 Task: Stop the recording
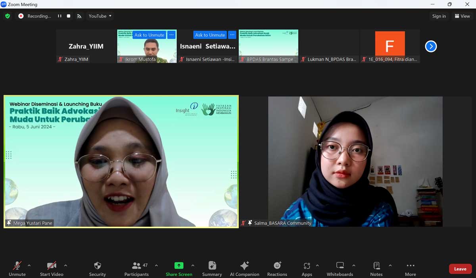tap(69, 16)
